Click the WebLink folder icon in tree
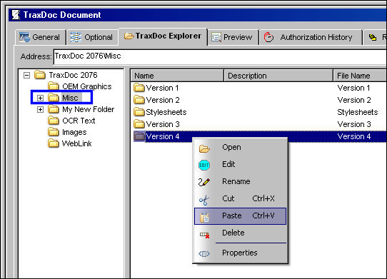Screen dimensions: 387x279 point(54,143)
